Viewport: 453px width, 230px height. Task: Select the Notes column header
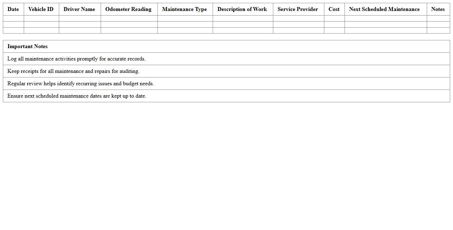[x=438, y=9]
